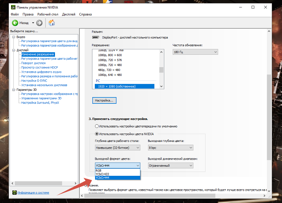
Task: Click main panel horizontal scrollbar thumb
Action: (150, 196)
